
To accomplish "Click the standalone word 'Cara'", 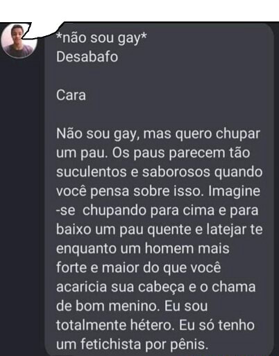I will (x=71, y=95).
